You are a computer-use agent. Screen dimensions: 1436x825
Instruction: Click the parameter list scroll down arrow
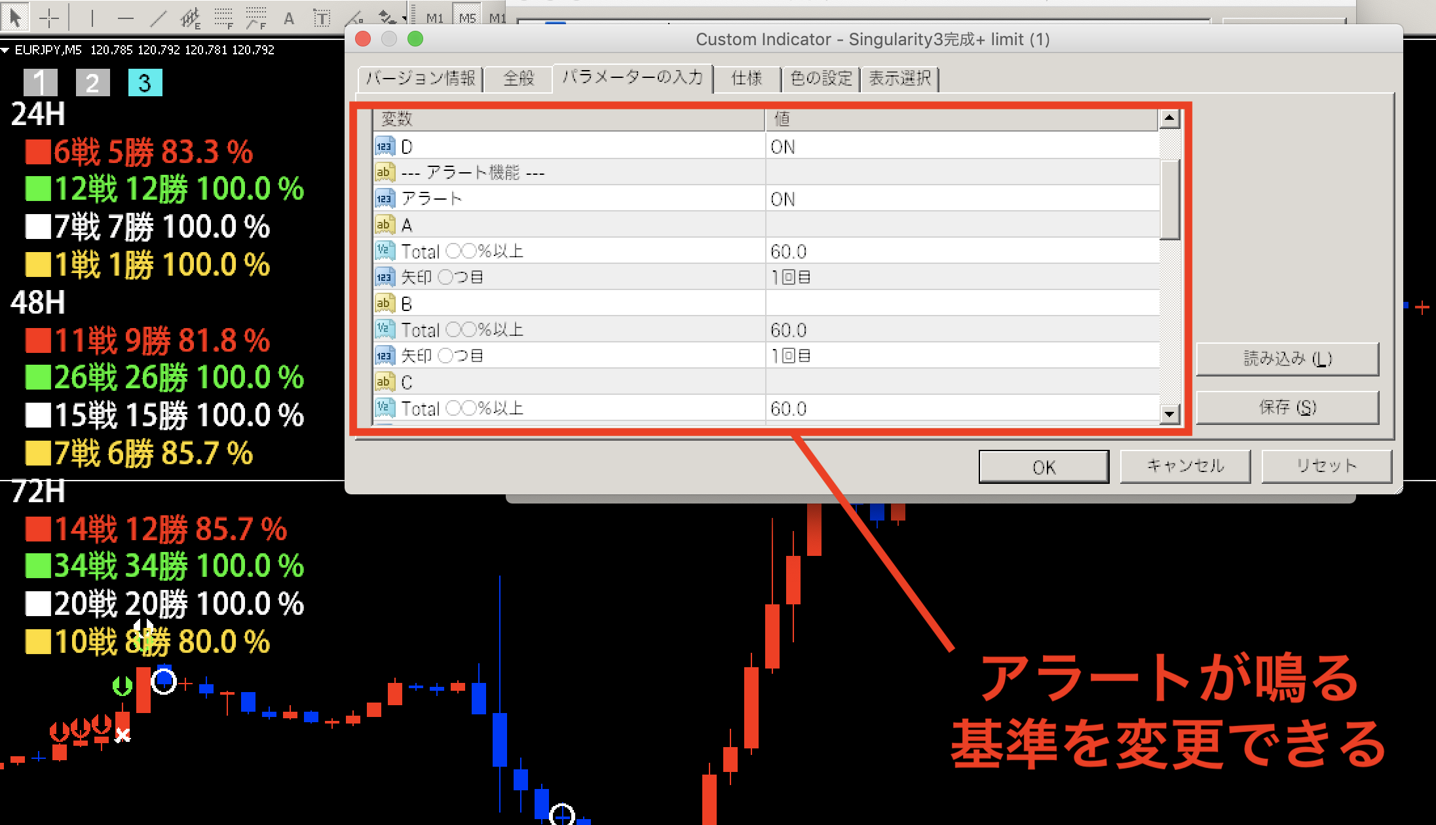tap(1169, 414)
